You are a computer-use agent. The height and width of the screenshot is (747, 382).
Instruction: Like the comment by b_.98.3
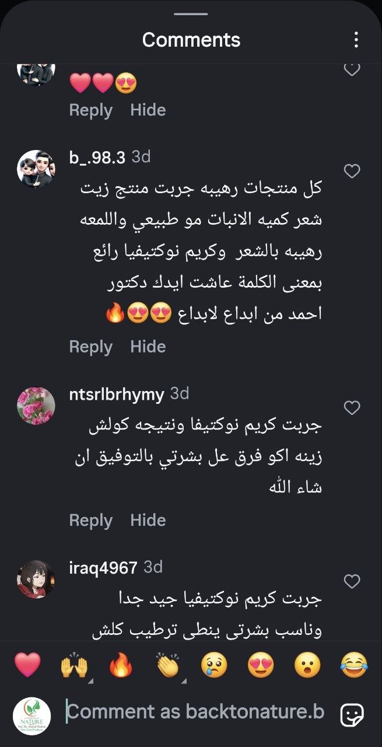352,172
